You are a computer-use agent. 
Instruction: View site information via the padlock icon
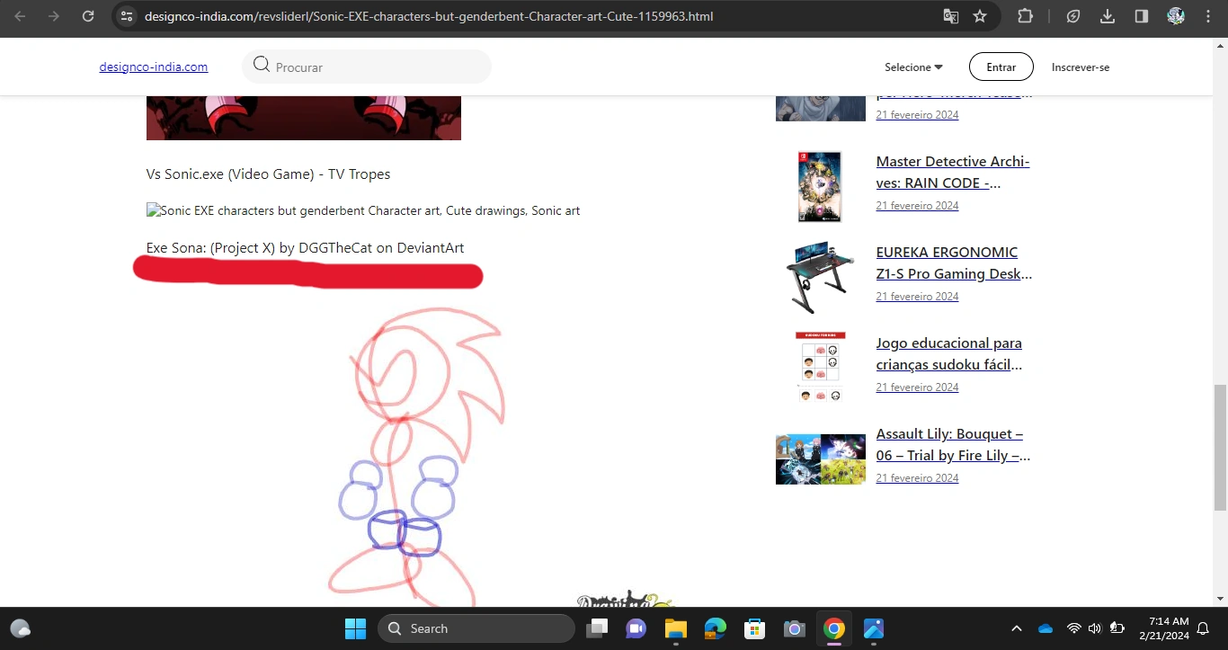[126, 16]
